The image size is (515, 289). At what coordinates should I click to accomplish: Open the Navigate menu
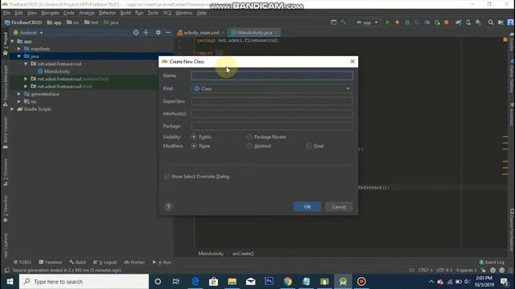tap(50, 13)
